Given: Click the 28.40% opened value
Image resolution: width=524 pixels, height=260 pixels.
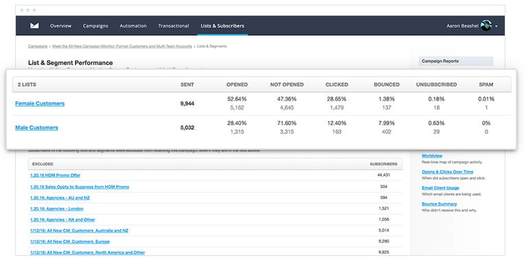Looking at the screenshot, I should (237, 123).
